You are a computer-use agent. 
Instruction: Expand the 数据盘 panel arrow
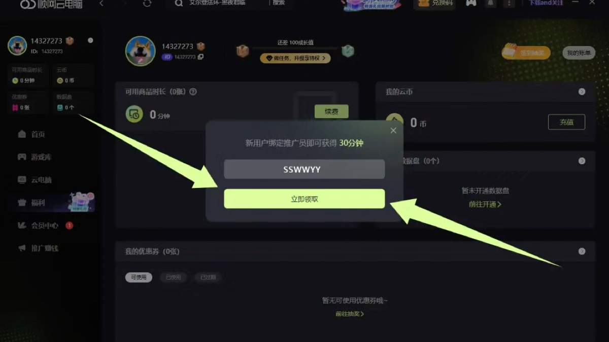pos(582,161)
